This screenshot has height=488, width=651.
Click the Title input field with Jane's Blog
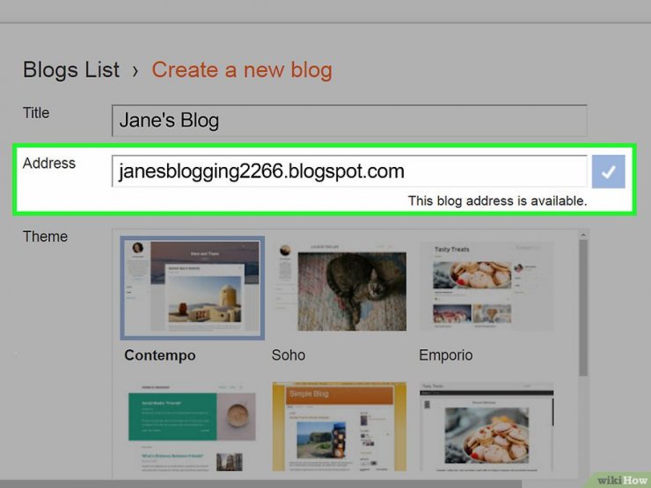(x=349, y=120)
